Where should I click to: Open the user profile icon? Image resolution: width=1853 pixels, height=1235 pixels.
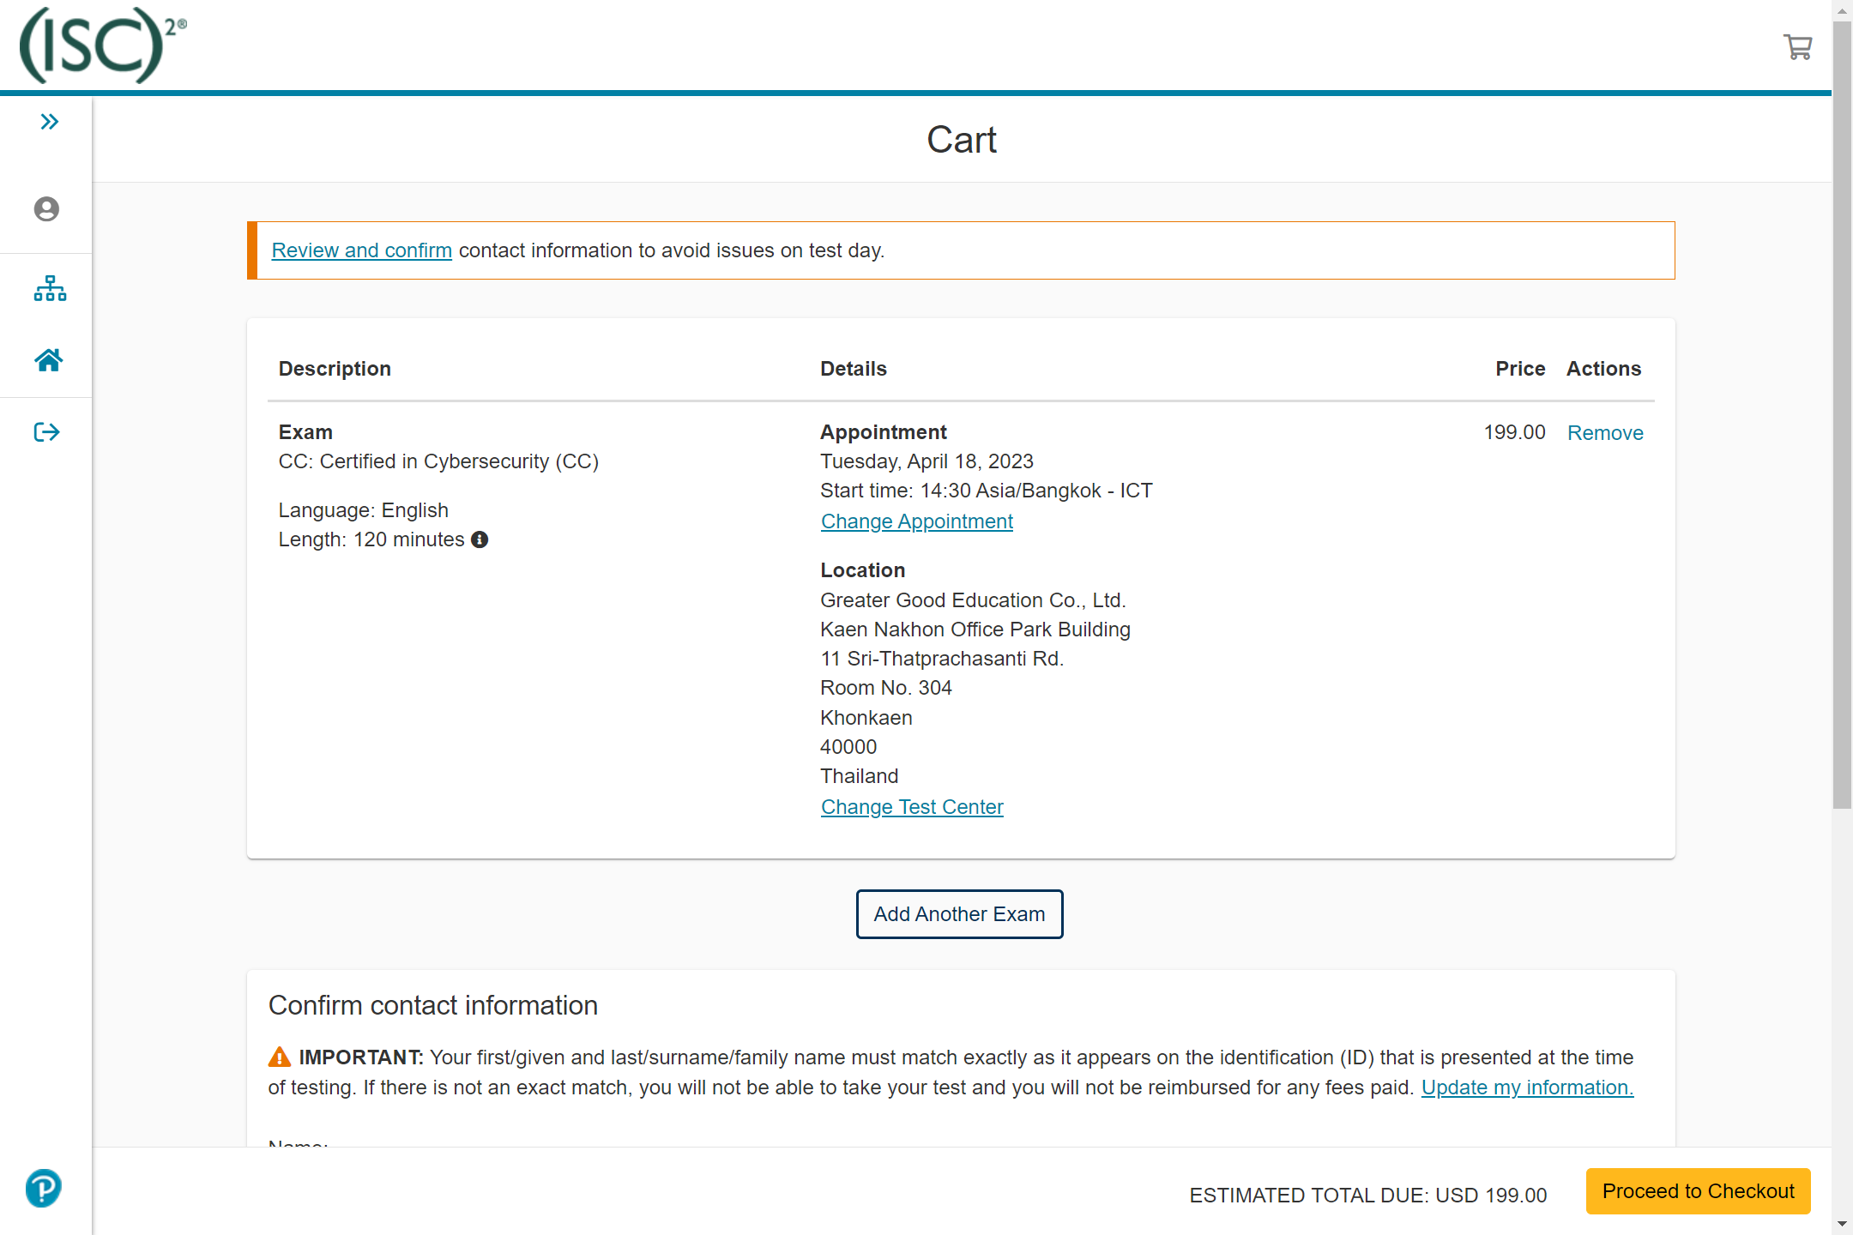click(46, 209)
